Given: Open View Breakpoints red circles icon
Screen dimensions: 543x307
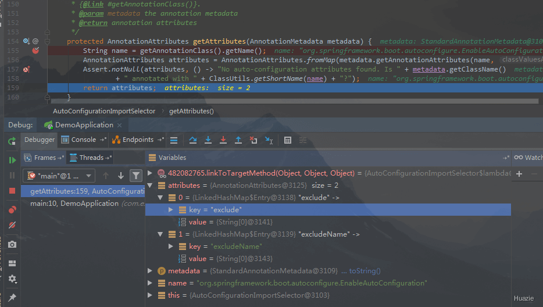Looking at the screenshot, I should pyautogui.click(x=12, y=210).
